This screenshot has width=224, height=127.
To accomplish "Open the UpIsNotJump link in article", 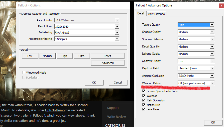I will (x=55, y=110).
